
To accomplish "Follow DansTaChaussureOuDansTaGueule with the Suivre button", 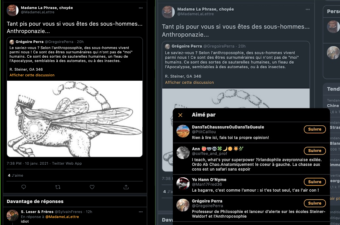I will coord(314,129).
